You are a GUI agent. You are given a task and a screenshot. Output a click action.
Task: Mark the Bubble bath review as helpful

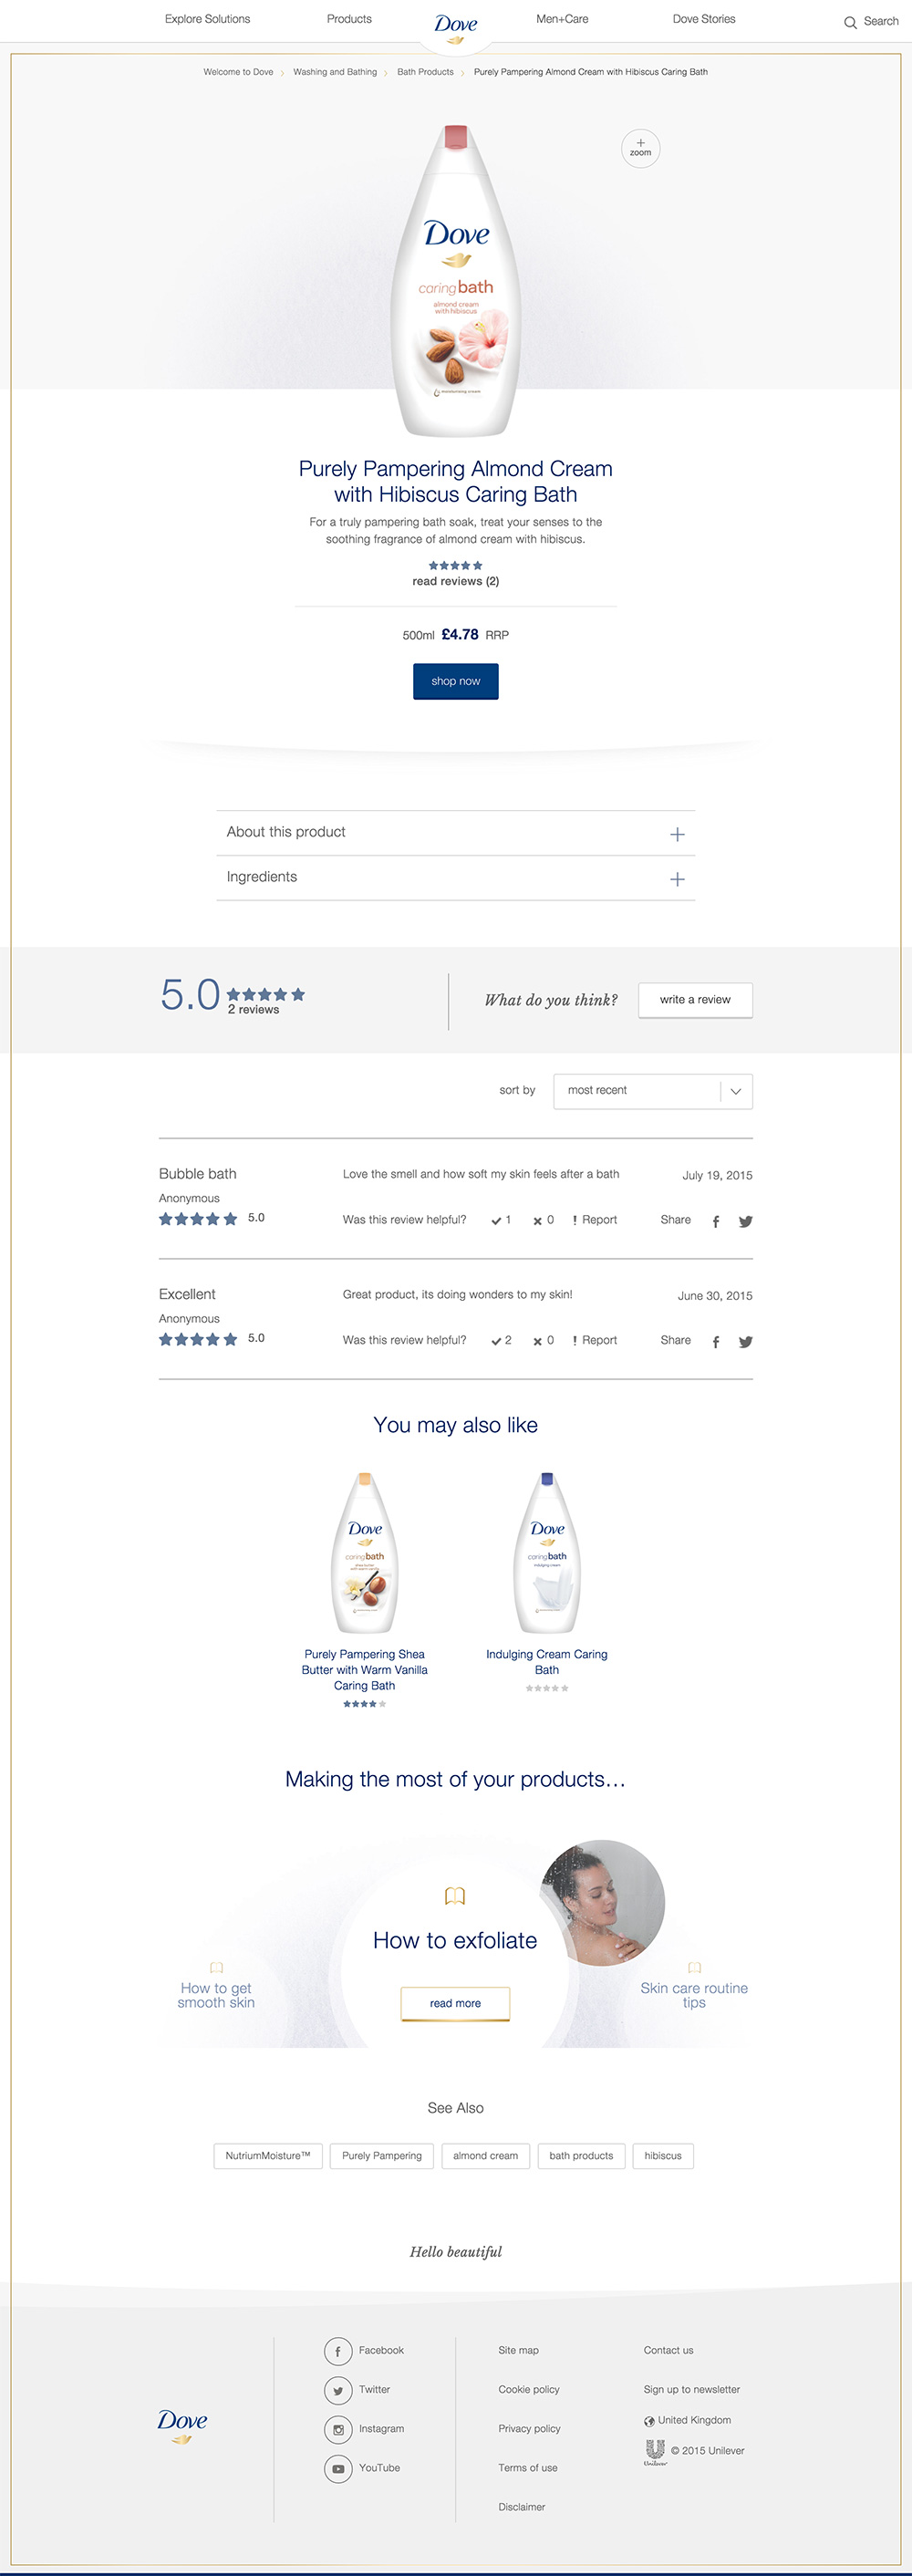(x=501, y=1220)
